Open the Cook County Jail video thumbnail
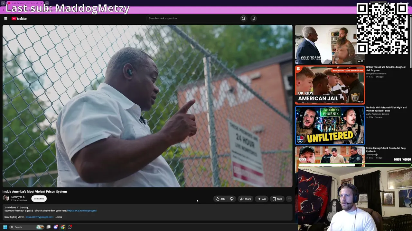This screenshot has width=412, height=231. (330, 157)
